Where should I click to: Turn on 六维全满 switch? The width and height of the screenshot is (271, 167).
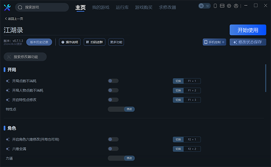113,148
